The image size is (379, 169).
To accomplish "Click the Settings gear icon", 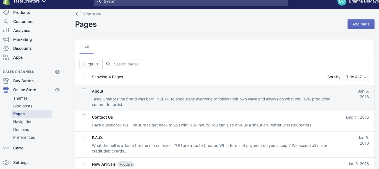I will (x=6, y=163).
